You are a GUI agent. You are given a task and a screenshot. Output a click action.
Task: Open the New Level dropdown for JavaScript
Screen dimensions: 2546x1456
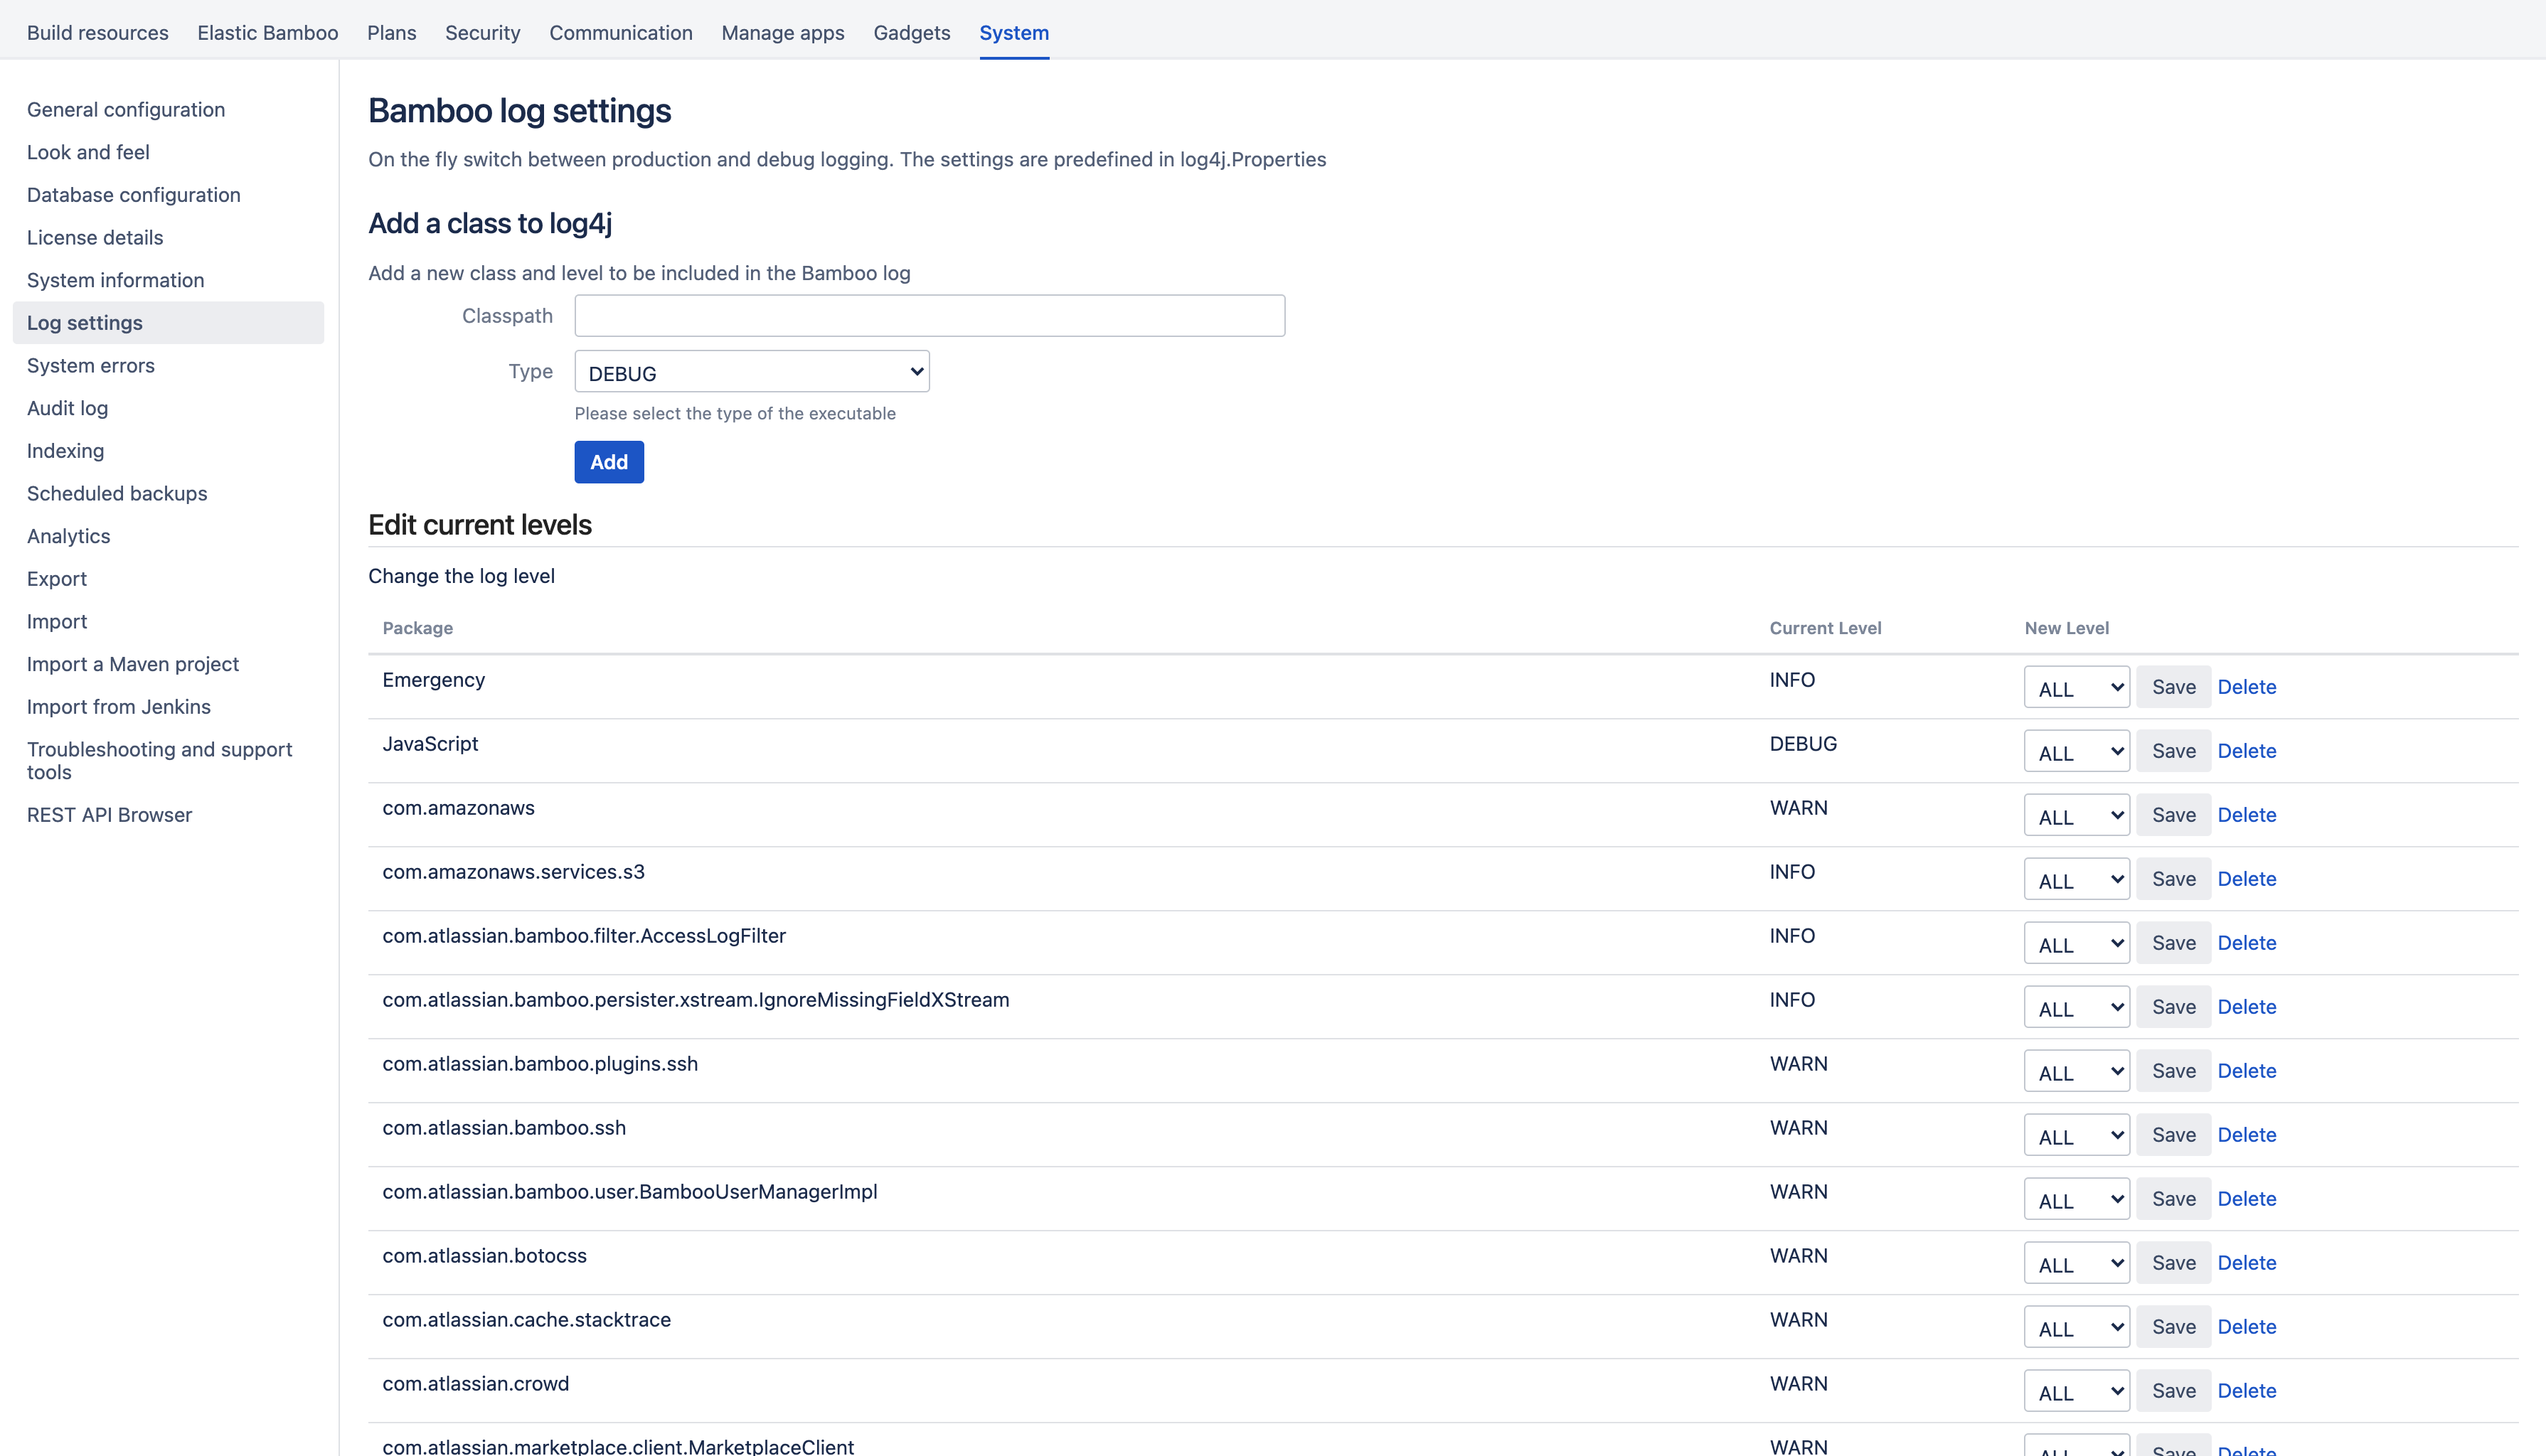click(2076, 751)
